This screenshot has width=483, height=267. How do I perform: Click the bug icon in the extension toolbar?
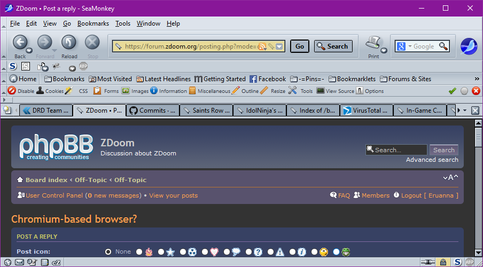click(x=56, y=66)
